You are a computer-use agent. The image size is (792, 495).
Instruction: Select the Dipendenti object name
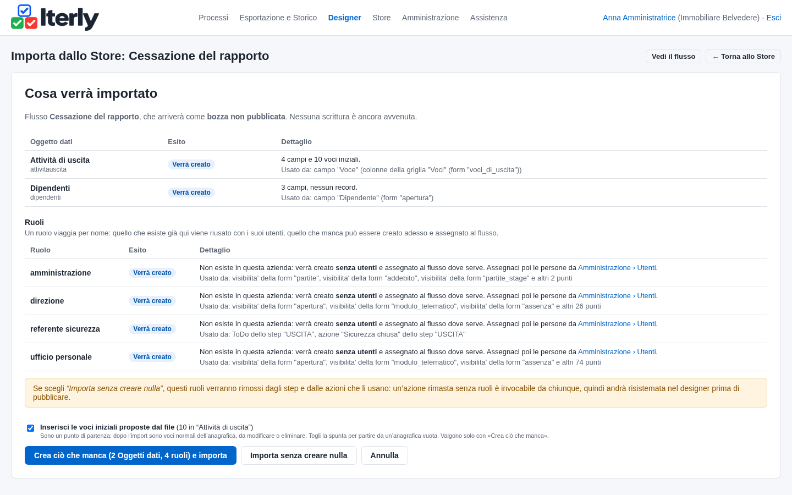(x=50, y=188)
